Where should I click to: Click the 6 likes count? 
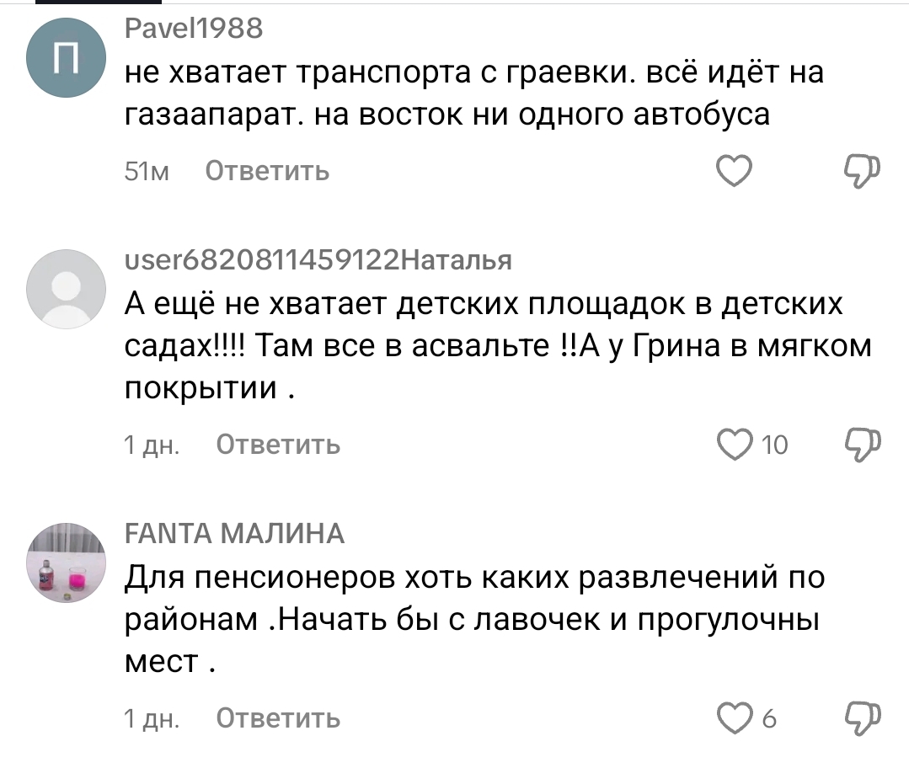(x=768, y=718)
